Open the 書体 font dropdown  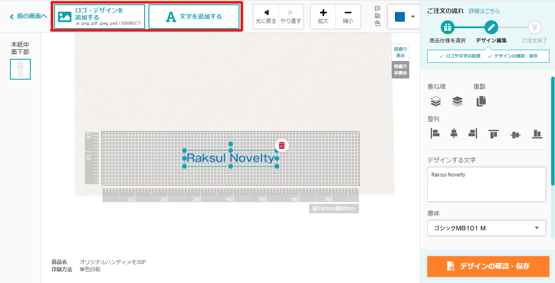(487, 228)
